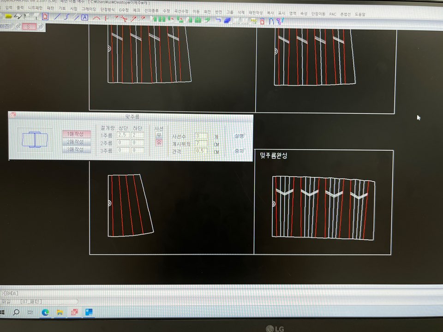Click the next size arrow beside S
This screenshot has width=443, height=332.
point(41,27)
